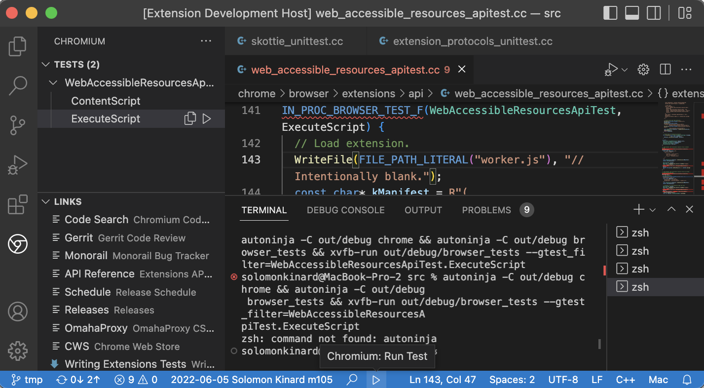Click the Run or Debug editor button
Viewport: 704px width, 388px height.
pyautogui.click(x=611, y=70)
